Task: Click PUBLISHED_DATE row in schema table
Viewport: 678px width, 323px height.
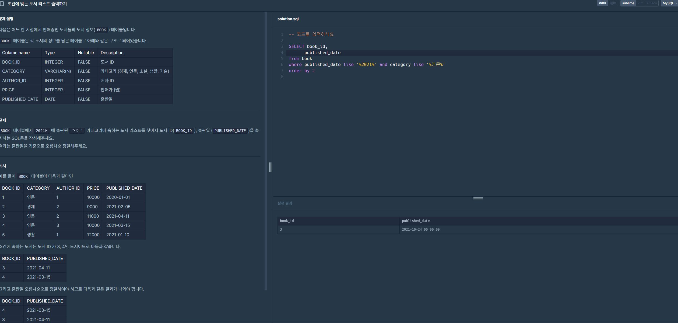Action: [86, 99]
